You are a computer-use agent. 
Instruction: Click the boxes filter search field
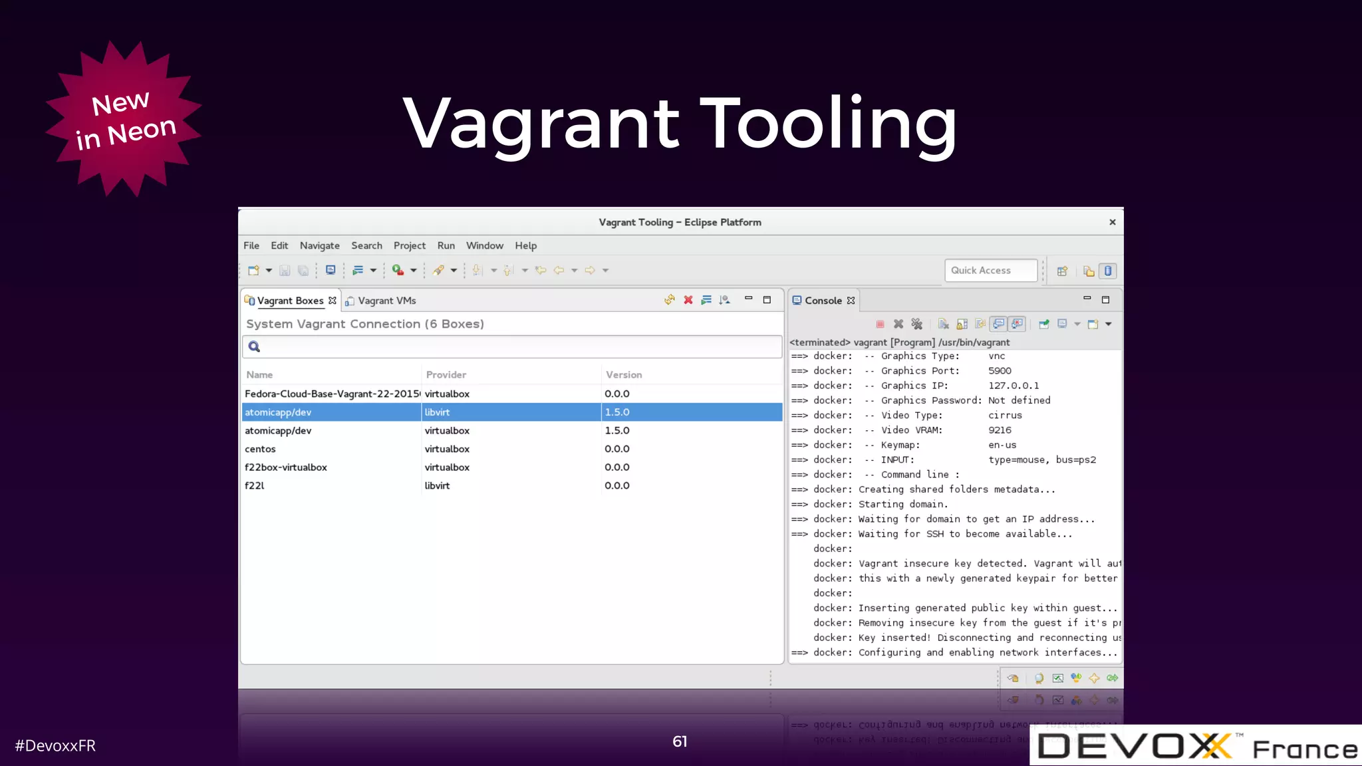(512, 346)
